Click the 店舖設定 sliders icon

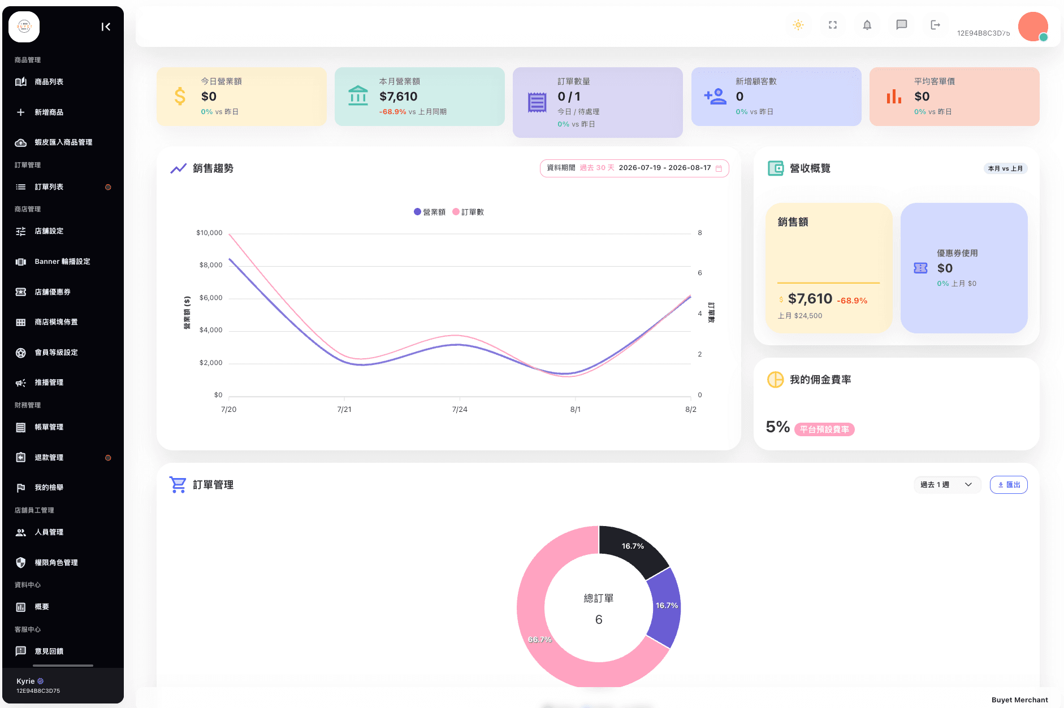point(21,231)
